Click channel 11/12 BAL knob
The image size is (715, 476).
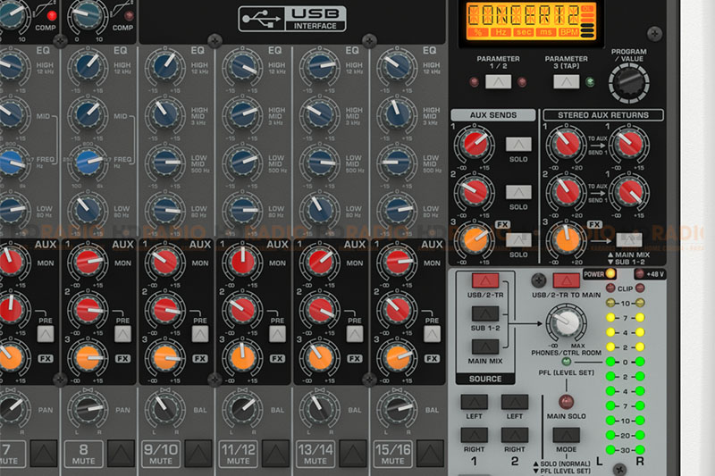(241, 410)
